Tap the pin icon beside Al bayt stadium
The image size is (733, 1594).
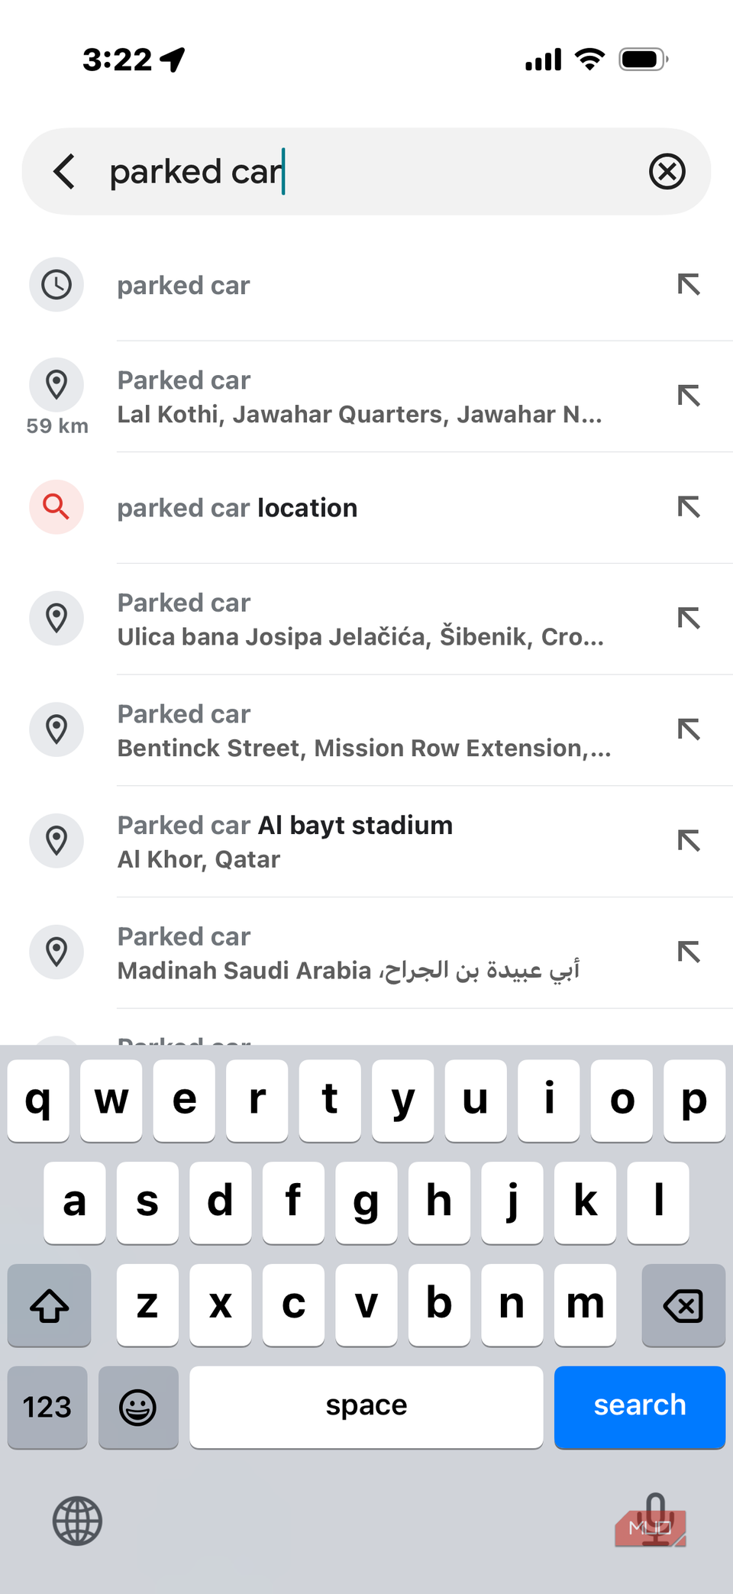coord(57,841)
